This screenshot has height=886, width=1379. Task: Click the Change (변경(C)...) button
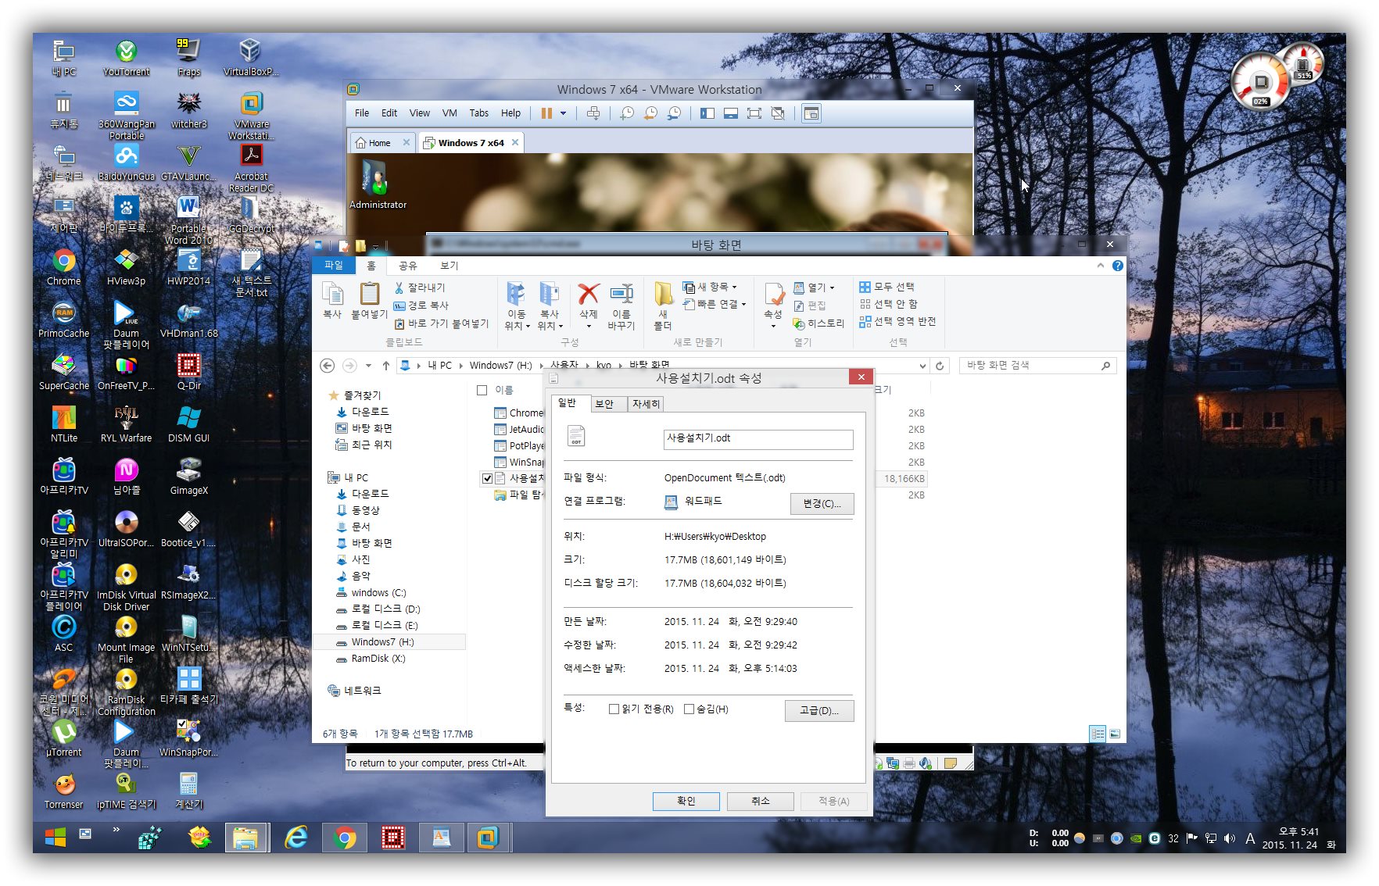pos(822,504)
